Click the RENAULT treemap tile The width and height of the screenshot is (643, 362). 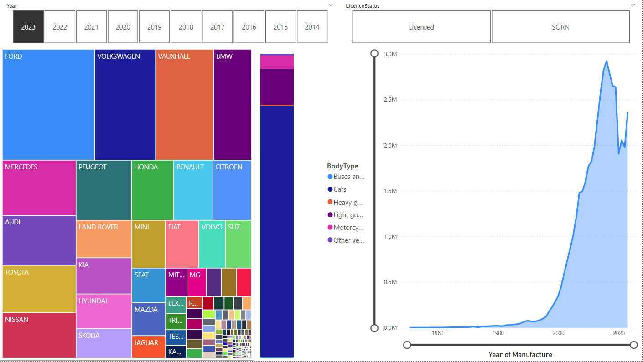(193, 190)
